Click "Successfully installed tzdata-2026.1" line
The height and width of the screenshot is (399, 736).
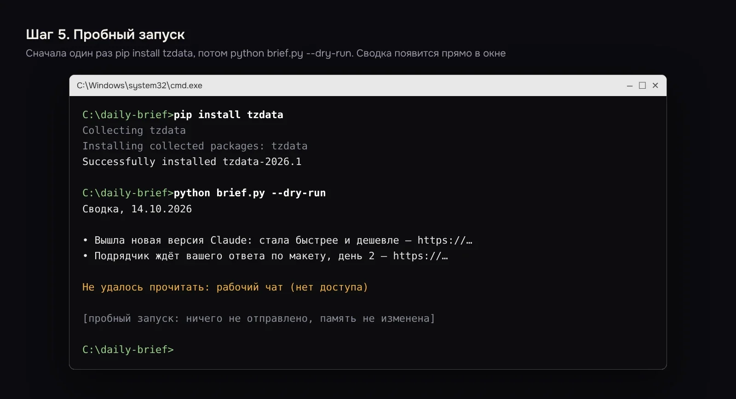coord(192,162)
